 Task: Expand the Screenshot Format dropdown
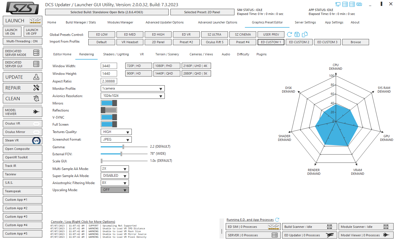[x=116, y=139]
